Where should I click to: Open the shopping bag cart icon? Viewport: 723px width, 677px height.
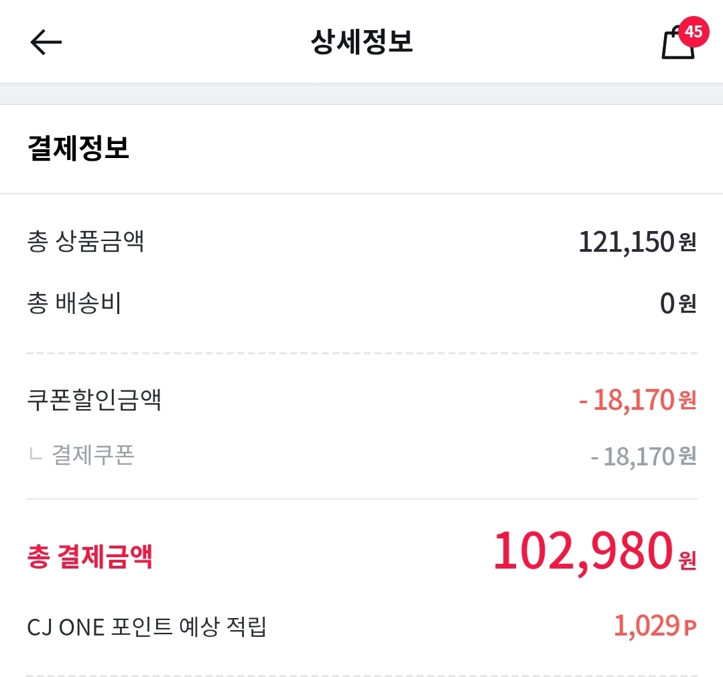tap(678, 44)
